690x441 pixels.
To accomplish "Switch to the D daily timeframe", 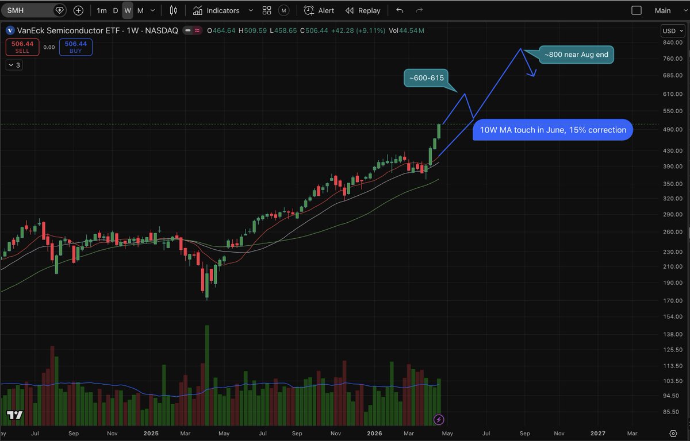I will (x=116, y=10).
